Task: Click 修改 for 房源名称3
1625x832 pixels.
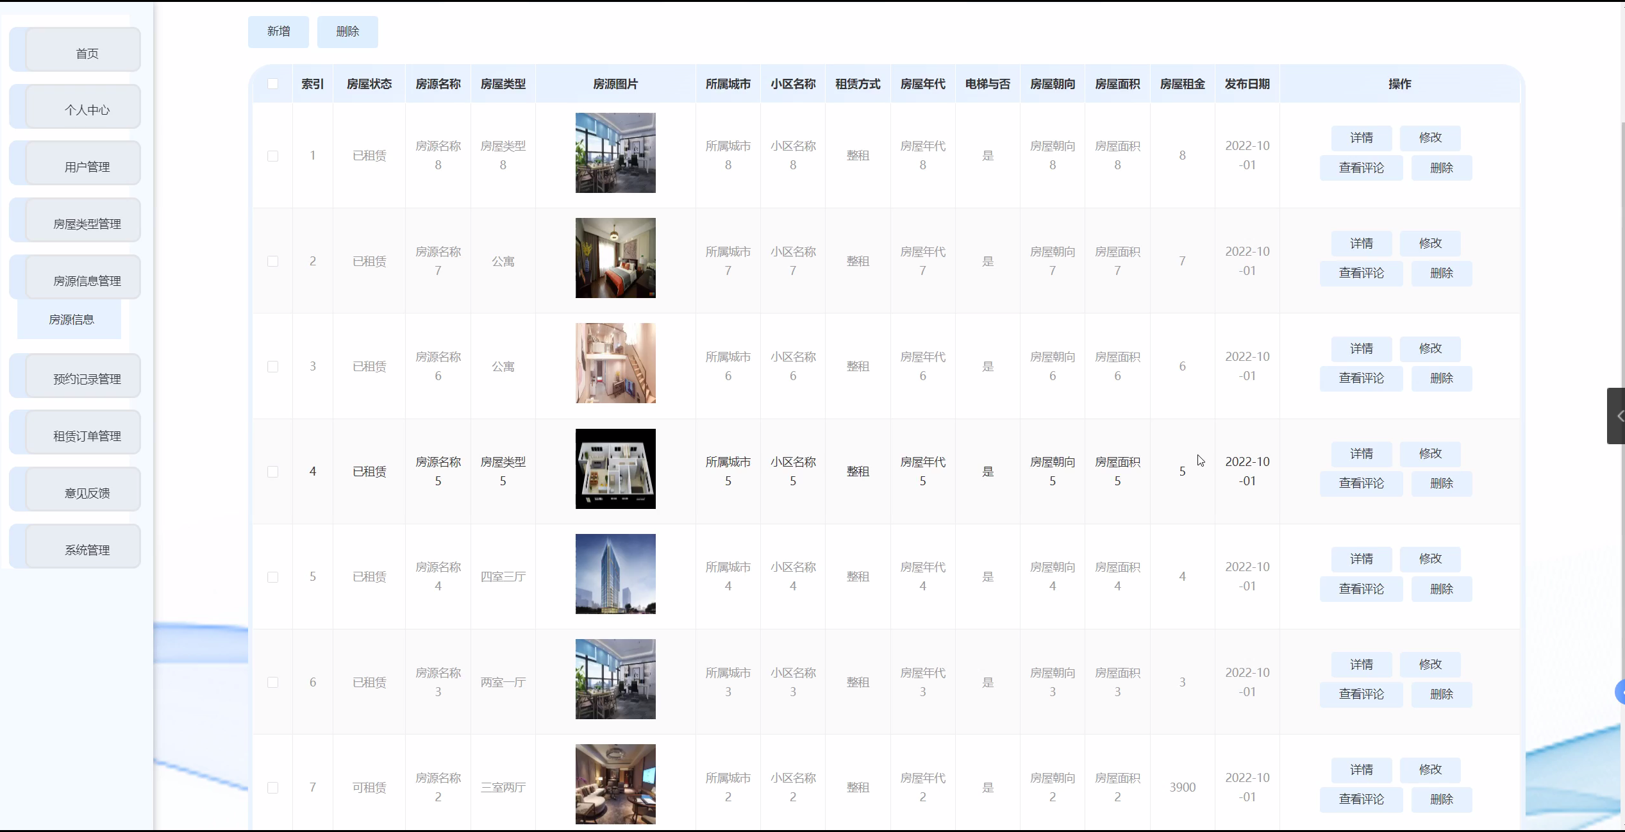Action: pyautogui.click(x=1430, y=665)
